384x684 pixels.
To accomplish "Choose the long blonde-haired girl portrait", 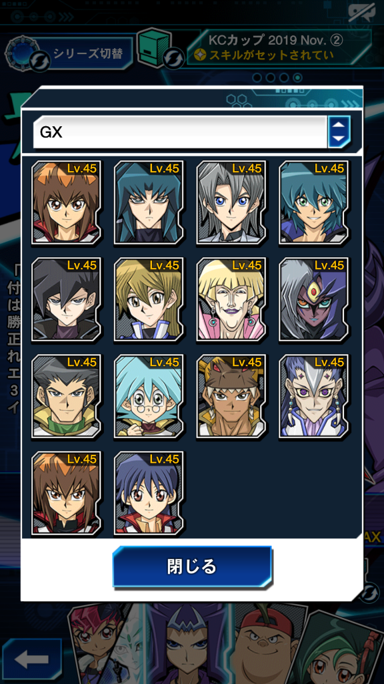I will 149,299.
